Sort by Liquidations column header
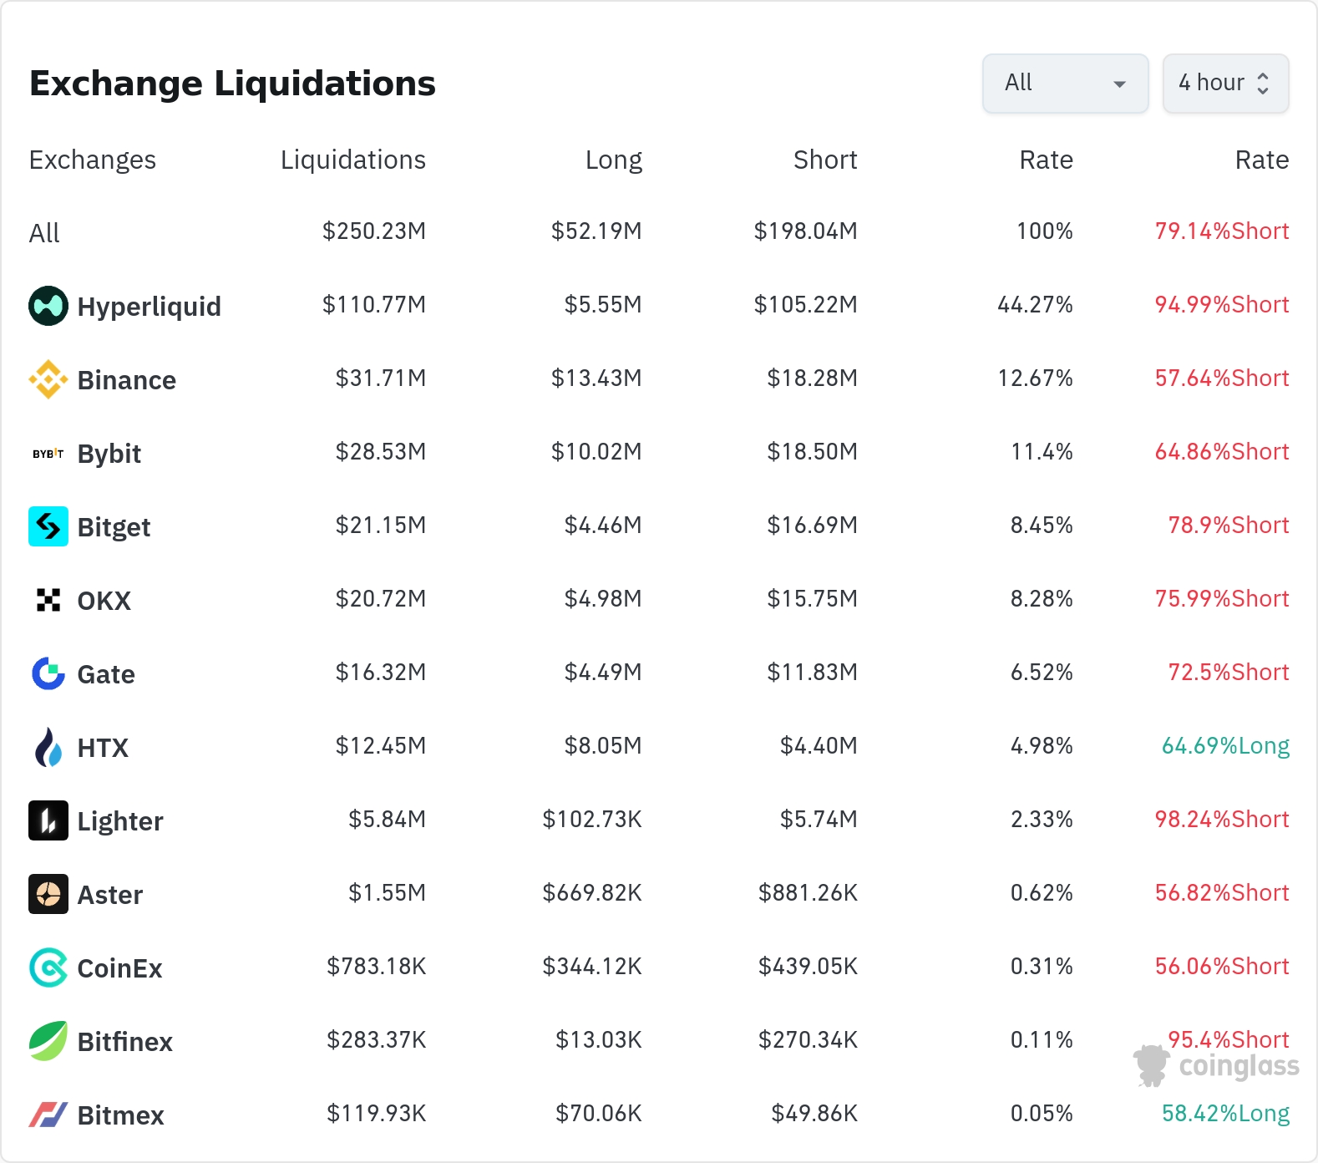Screen dimensions: 1318x1163 [352, 160]
